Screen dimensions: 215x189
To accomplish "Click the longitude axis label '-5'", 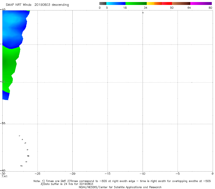I will [178, 174].
